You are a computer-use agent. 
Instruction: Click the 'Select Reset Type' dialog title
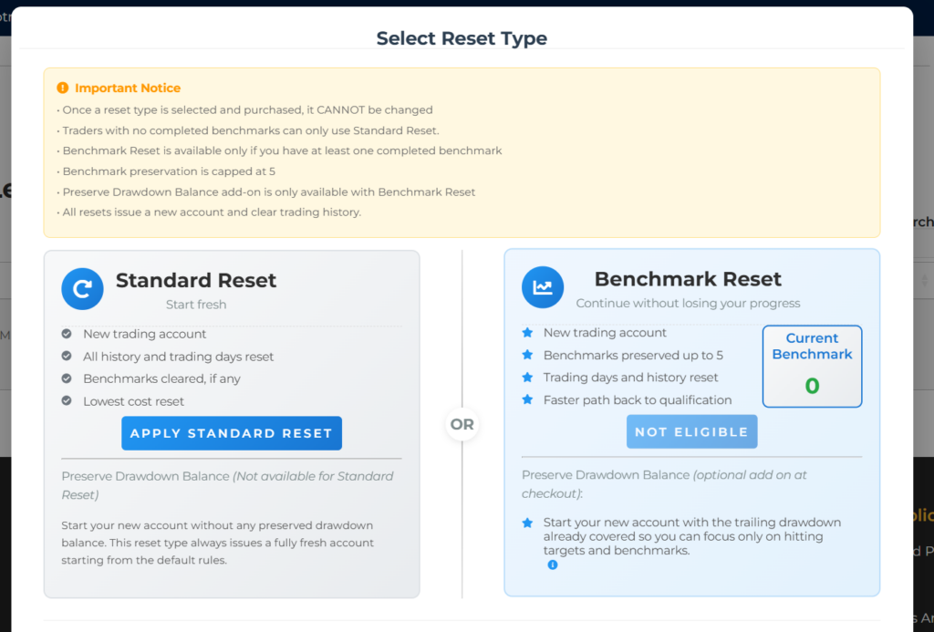click(462, 38)
